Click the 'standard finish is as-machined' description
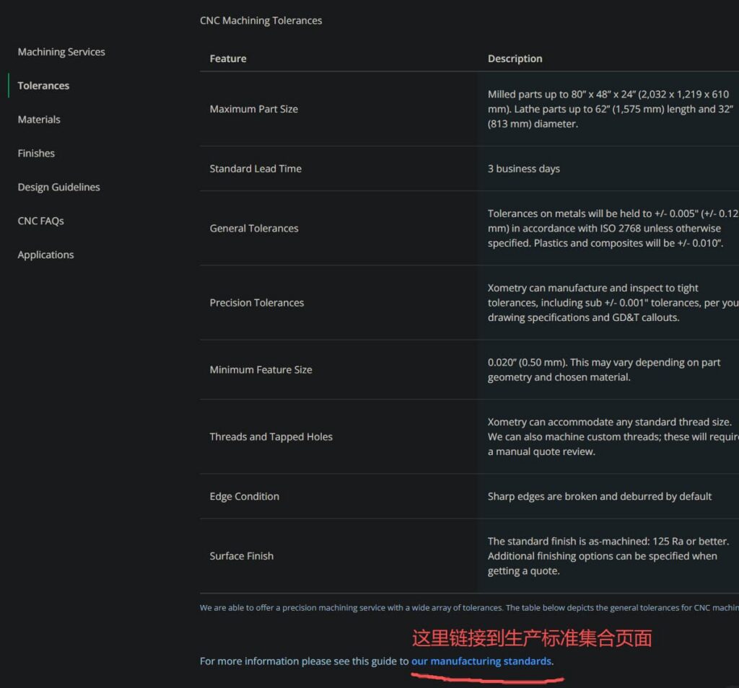The width and height of the screenshot is (739, 688). tap(608, 556)
